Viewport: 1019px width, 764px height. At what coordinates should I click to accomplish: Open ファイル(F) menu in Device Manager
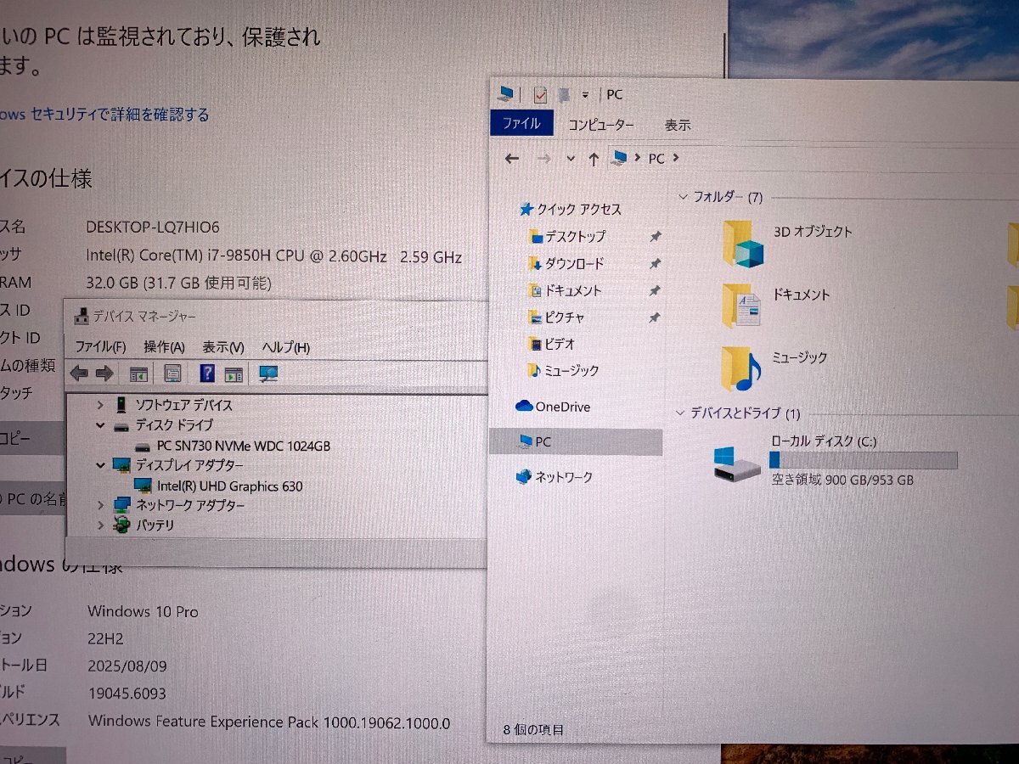coord(100,347)
